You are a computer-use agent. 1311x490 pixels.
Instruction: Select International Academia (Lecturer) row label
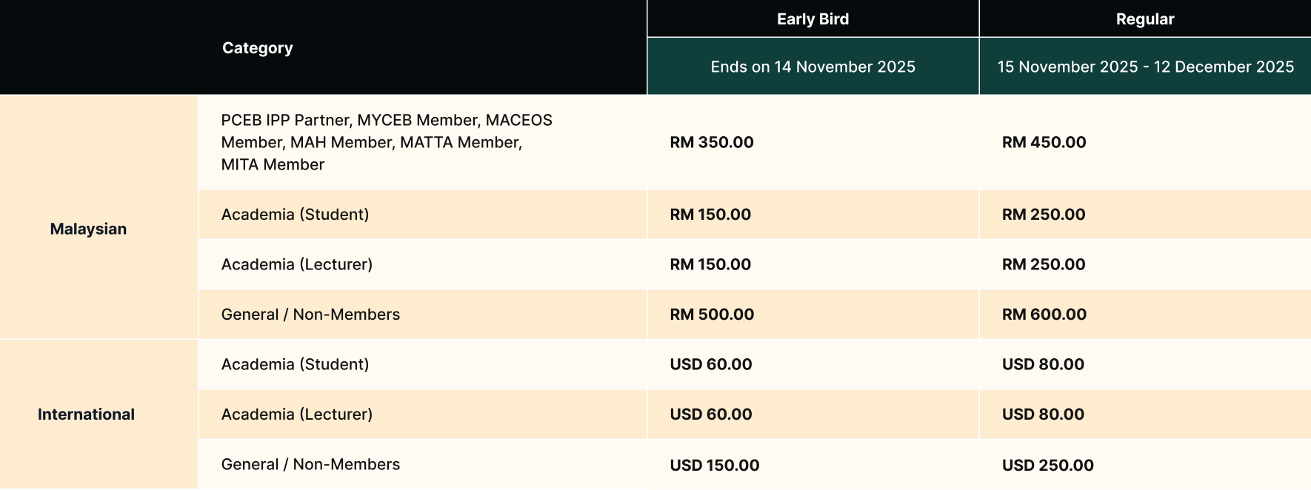296,415
